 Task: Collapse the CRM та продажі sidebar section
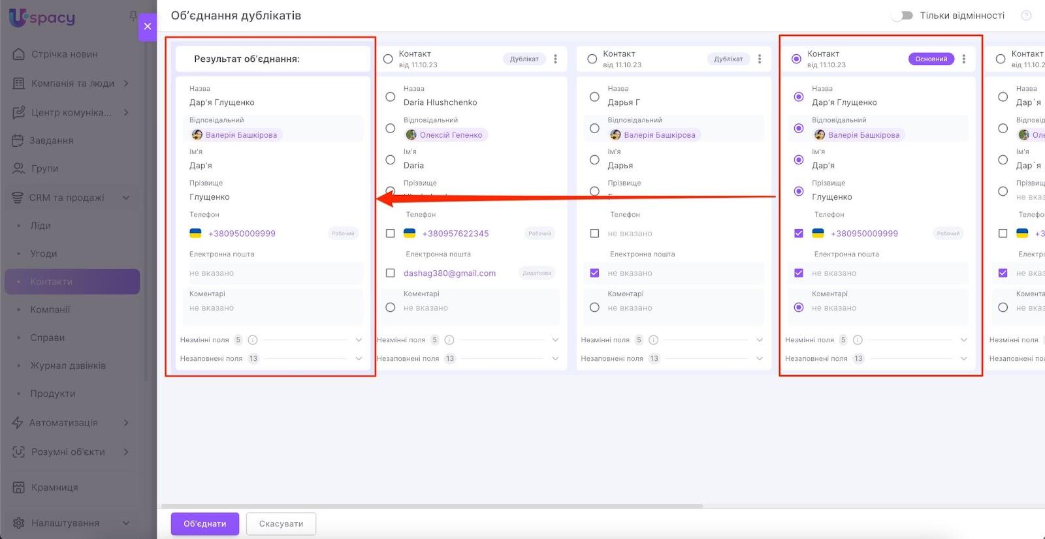(126, 198)
